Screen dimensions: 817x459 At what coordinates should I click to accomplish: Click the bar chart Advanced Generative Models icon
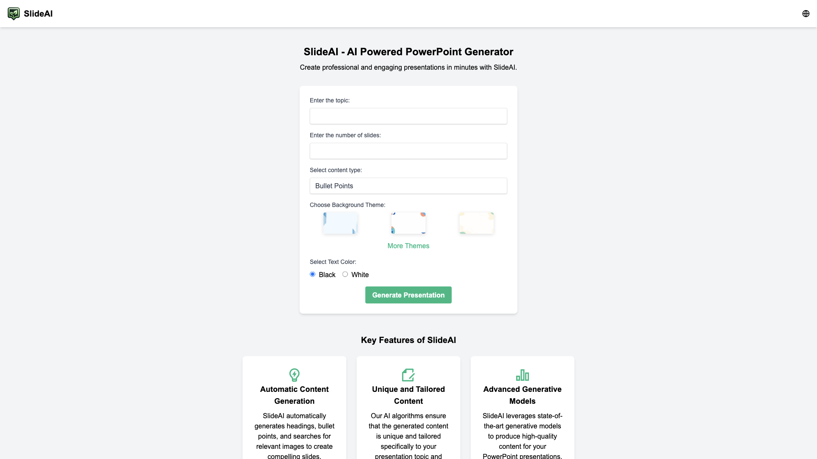(x=522, y=375)
